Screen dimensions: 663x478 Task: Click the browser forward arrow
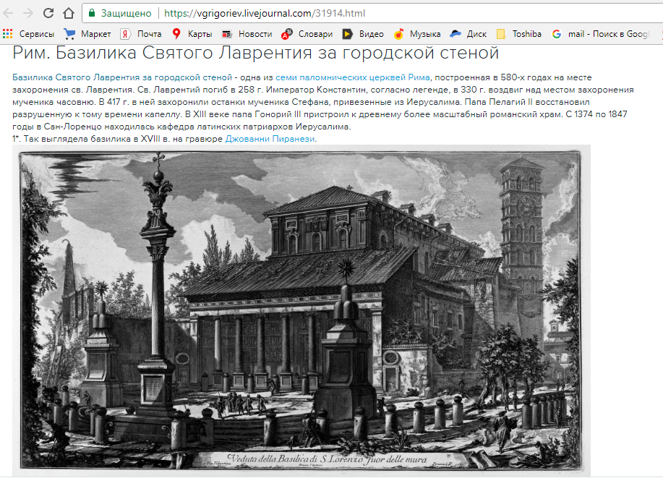(28, 13)
